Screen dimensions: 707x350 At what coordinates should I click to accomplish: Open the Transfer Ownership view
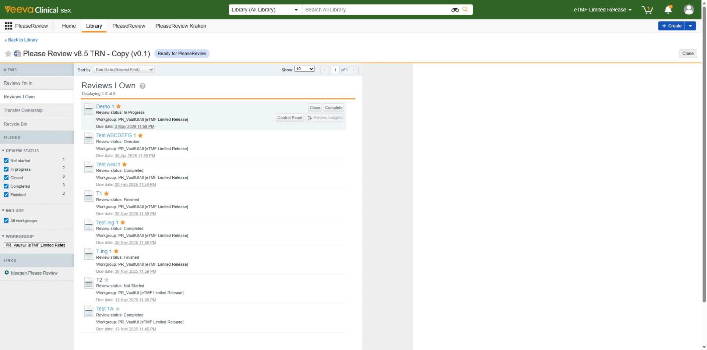pyautogui.click(x=37, y=110)
